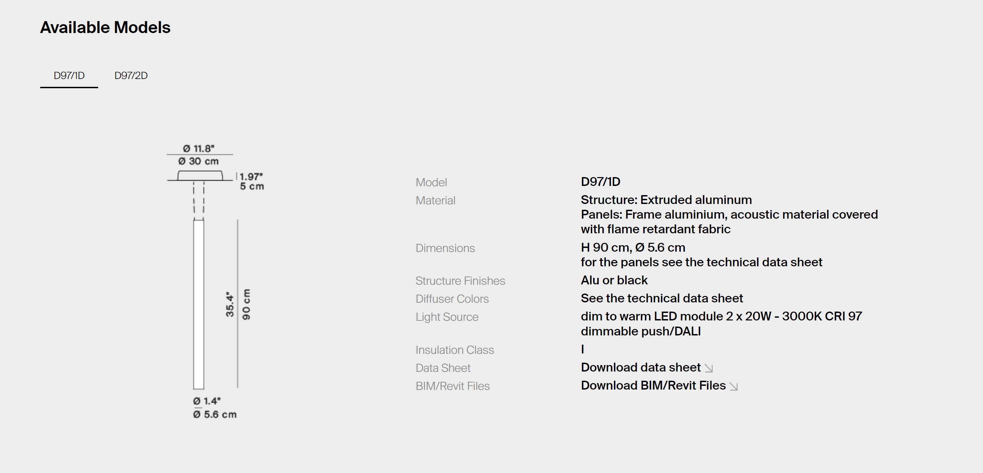The width and height of the screenshot is (983, 473).
Task: Click the D97/1D model value text
Action: pyautogui.click(x=600, y=182)
